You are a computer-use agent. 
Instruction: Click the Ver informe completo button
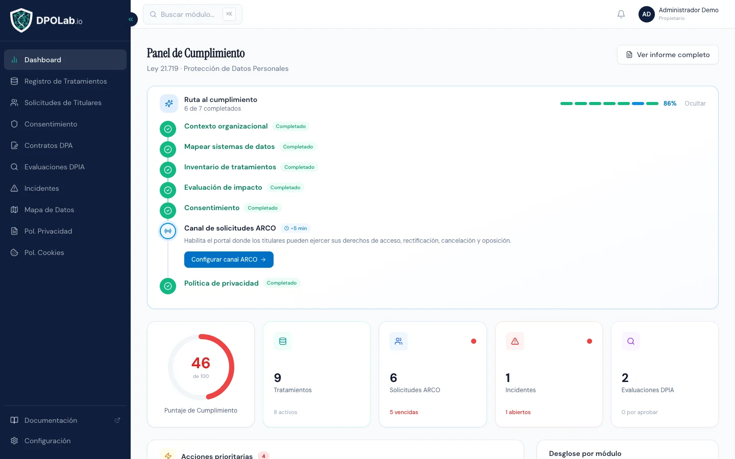pyautogui.click(x=668, y=55)
